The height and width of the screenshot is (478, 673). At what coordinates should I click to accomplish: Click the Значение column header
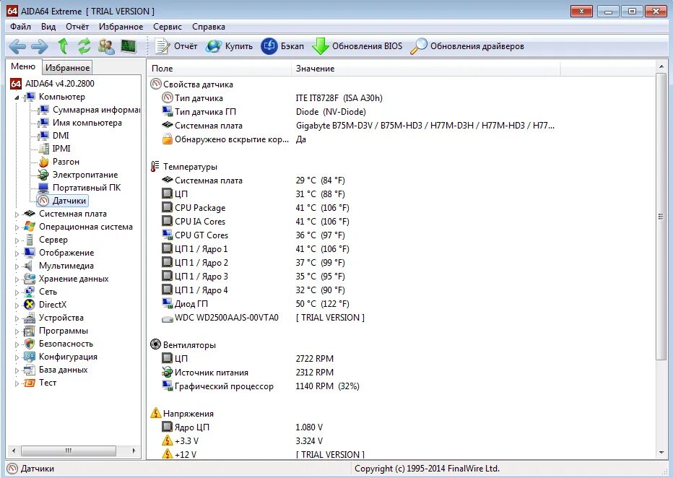pos(426,68)
